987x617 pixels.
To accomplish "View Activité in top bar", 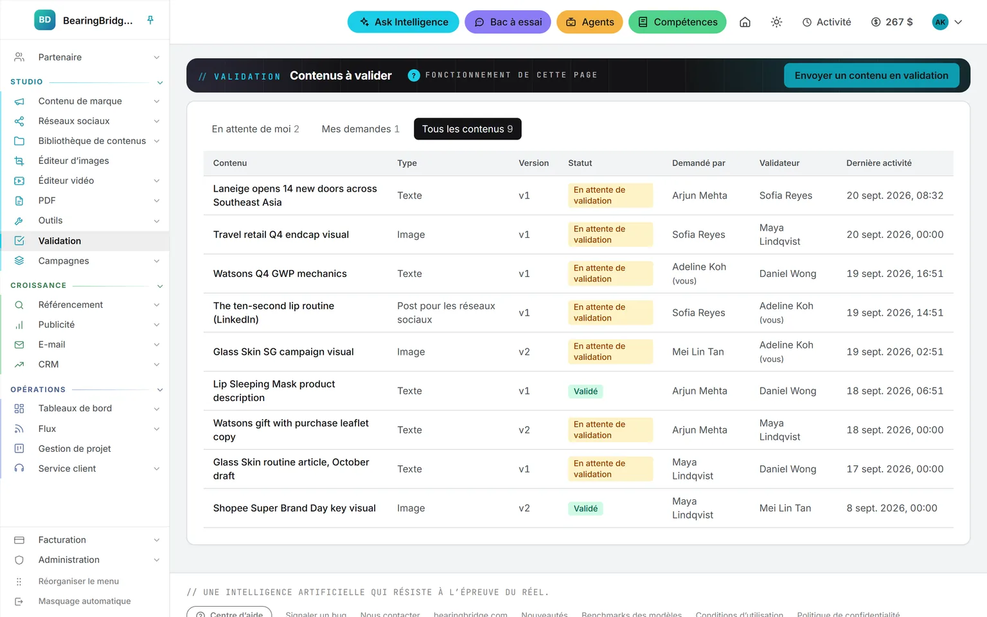I will pyautogui.click(x=826, y=22).
